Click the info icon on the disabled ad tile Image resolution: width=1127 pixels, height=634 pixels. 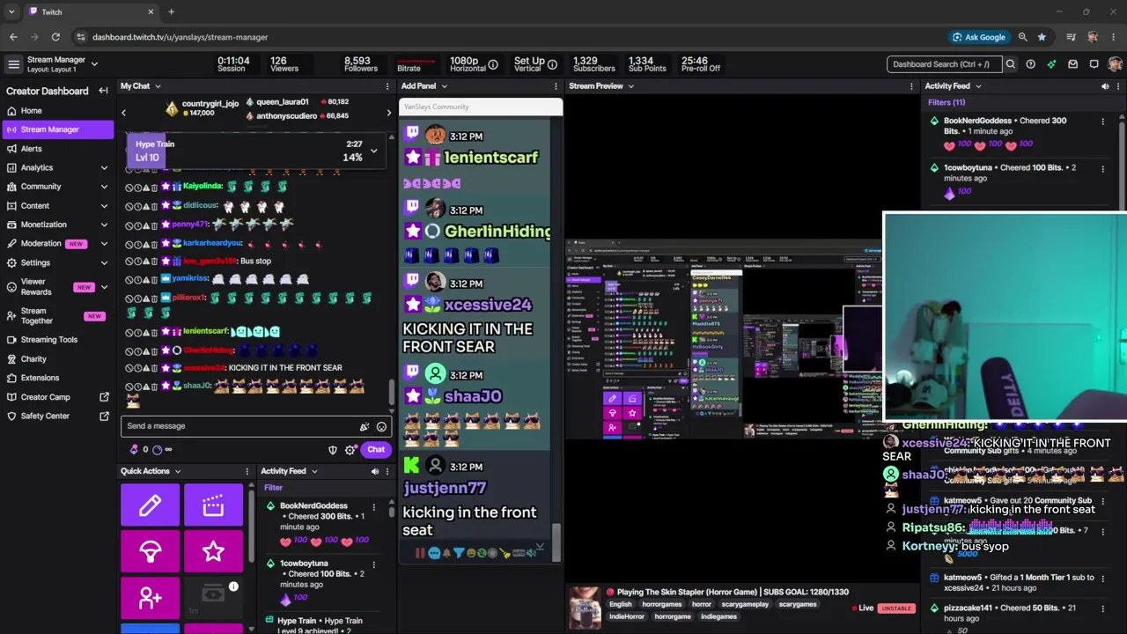(x=233, y=586)
